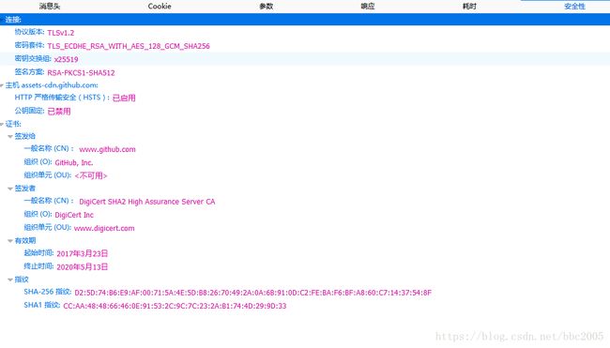610x348 pixels.
Task: Switch to the 参数 tab
Action: point(267,7)
